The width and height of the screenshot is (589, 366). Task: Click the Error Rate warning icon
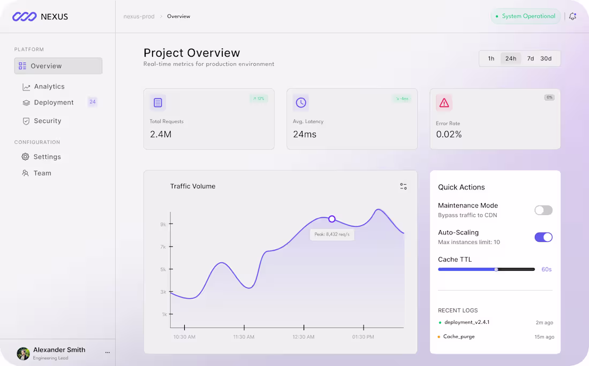click(444, 102)
